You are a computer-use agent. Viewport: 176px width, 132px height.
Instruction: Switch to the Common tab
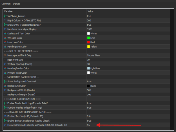coord(6,4)
